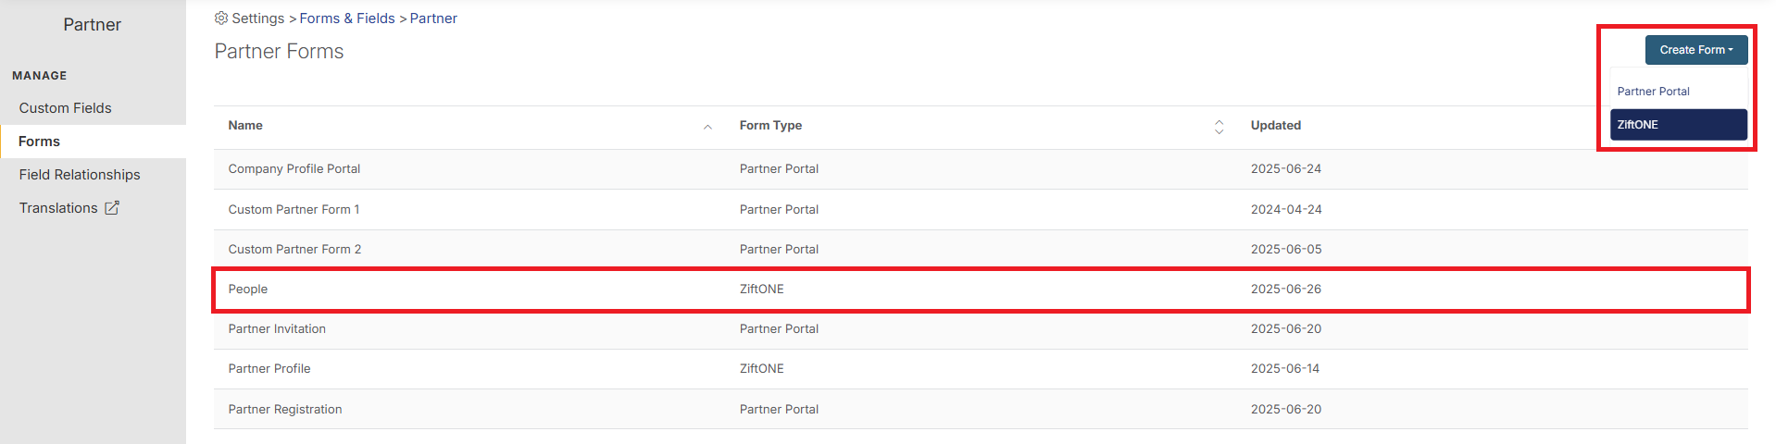Open the Partner Profile form
Image resolution: width=1776 pixels, height=444 pixels.
pyautogui.click(x=269, y=369)
